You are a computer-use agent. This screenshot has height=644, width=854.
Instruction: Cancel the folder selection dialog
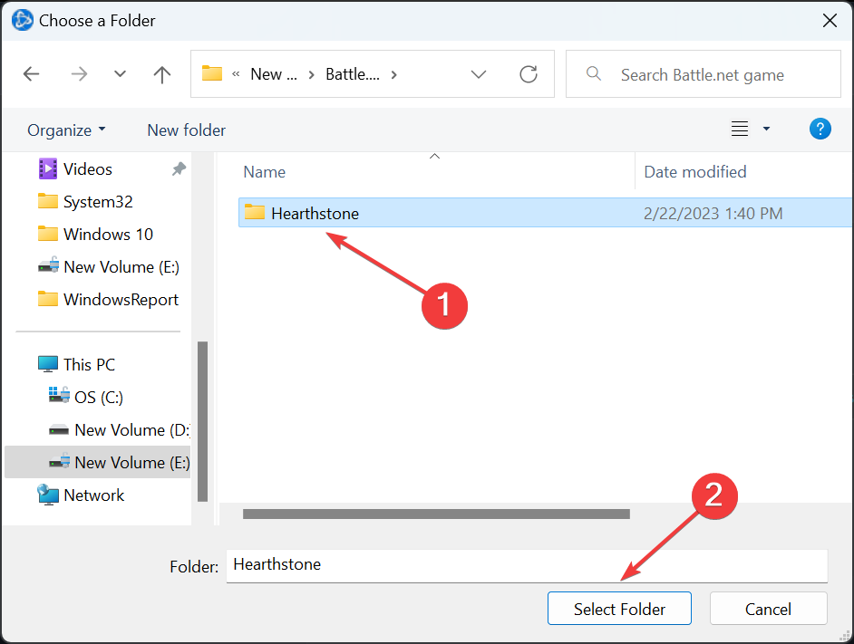tap(768, 609)
